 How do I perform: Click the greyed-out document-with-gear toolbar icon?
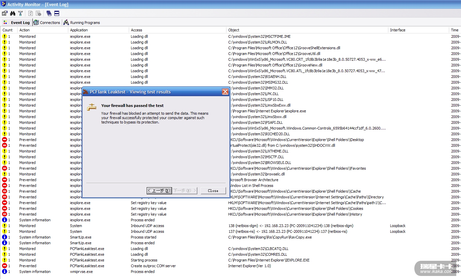(x=39, y=13)
